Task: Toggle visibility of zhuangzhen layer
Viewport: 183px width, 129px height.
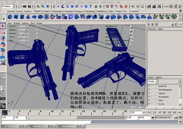Action: pyautogui.click(x=149, y=97)
